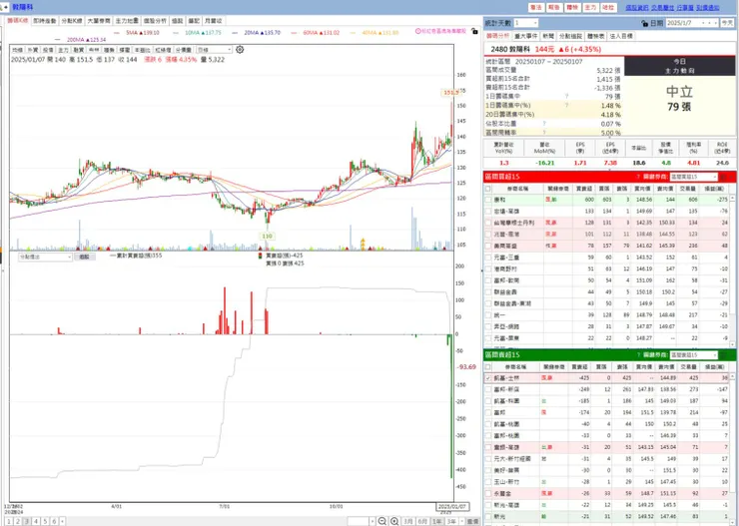Image resolution: width=739 pixels, height=526 pixels.
Task: Toggle the 外資 chart toolbar button
Action: coord(33,50)
